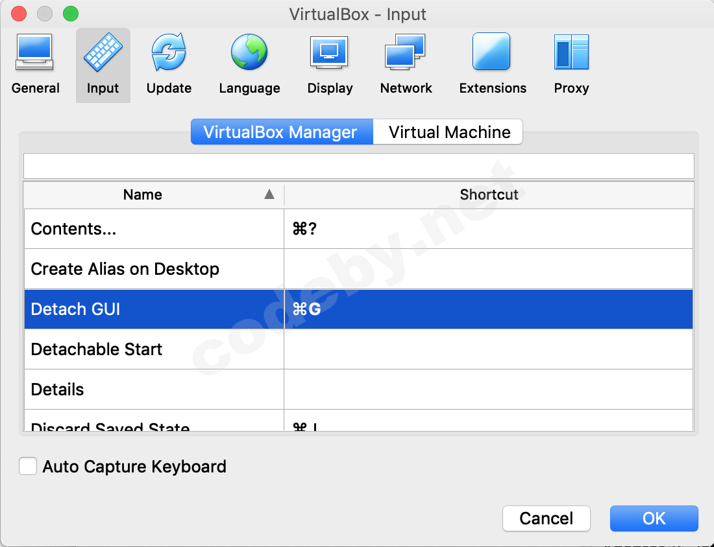714x547 pixels.
Task: Click the shortcut search filter field
Action: (x=358, y=166)
